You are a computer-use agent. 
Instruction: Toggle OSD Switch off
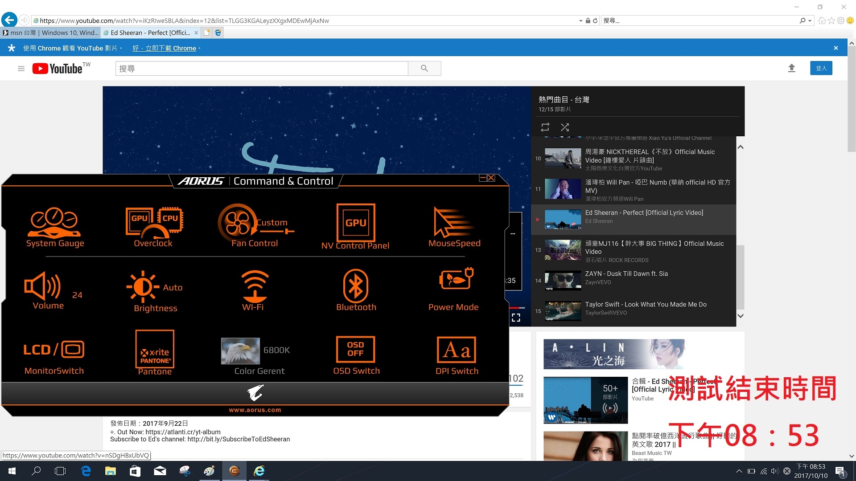[x=355, y=349]
